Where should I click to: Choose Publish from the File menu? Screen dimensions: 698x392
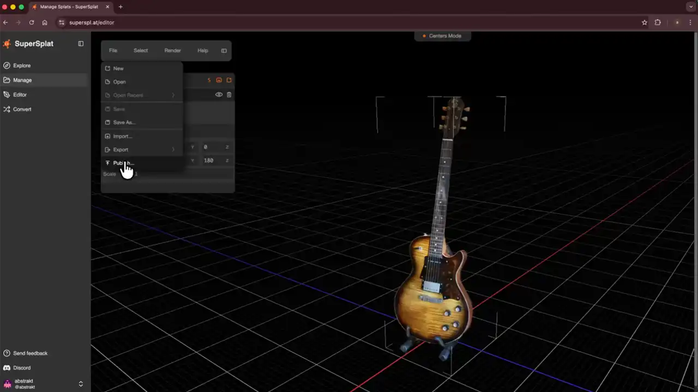click(123, 163)
